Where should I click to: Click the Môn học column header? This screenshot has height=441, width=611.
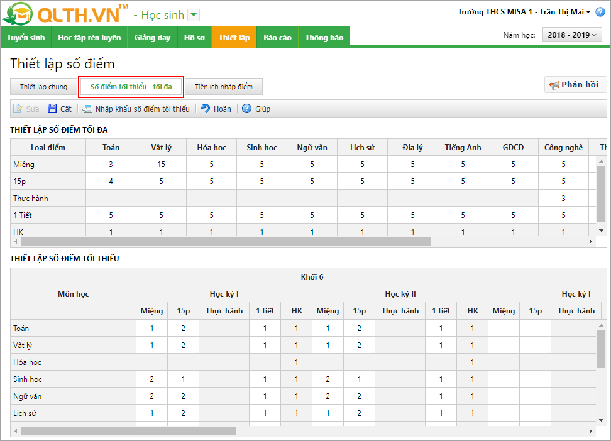(x=74, y=294)
